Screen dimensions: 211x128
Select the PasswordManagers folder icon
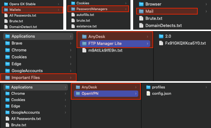(73, 9)
